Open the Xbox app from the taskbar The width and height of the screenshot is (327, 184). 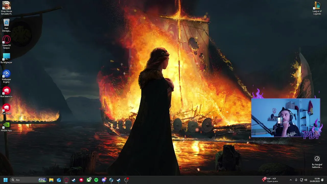click(89, 180)
